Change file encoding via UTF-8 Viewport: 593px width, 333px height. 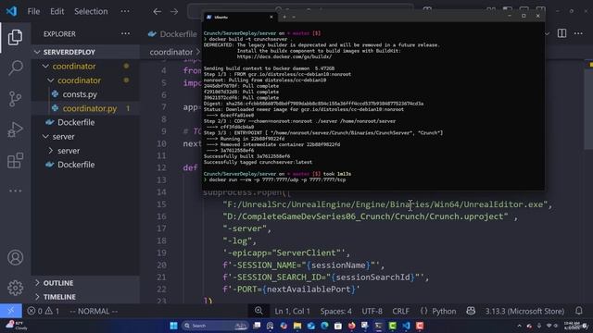pos(372,311)
